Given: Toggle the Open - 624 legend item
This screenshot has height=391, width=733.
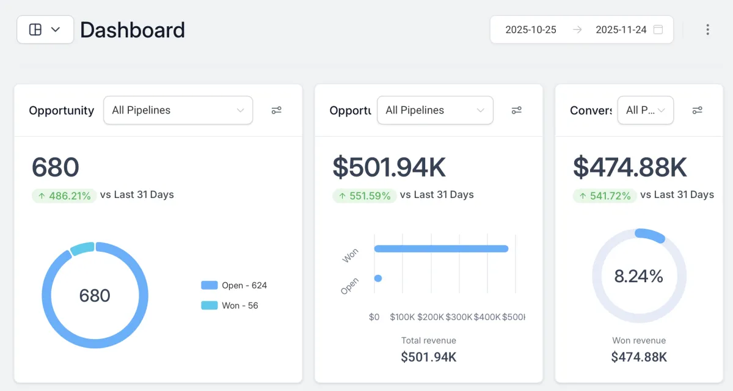Looking at the screenshot, I should point(234,285).
